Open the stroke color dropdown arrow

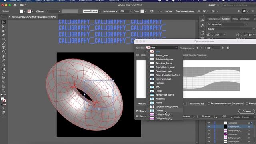point(32,11)
